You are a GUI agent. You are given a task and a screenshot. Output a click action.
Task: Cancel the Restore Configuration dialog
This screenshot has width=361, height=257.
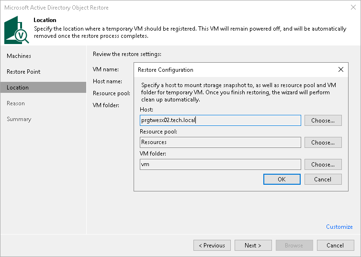(323, 179)
